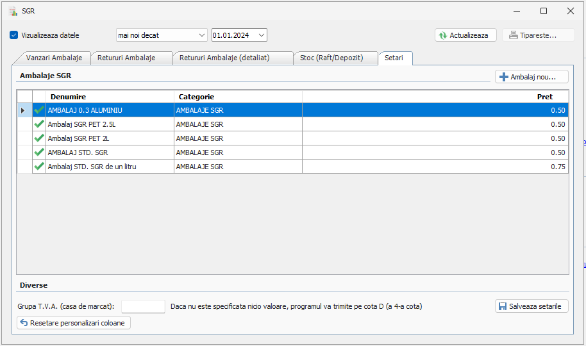Go to the Stoc (Raft/Depozit) tab
This screenshot has width=586, height=346.
point(331,58)
